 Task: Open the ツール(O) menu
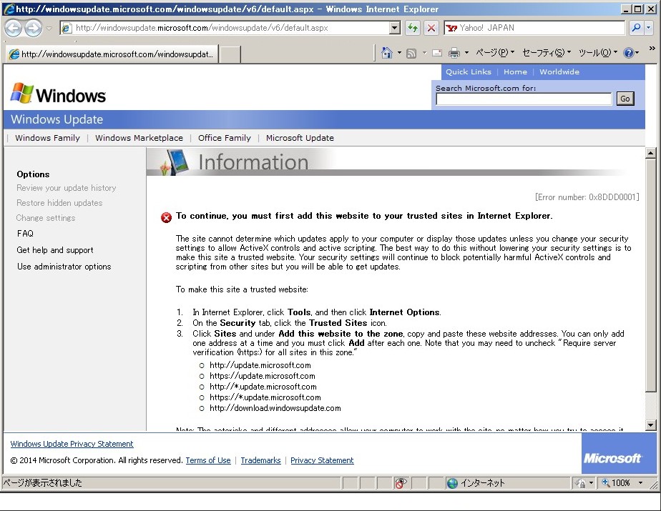(598, 53)
